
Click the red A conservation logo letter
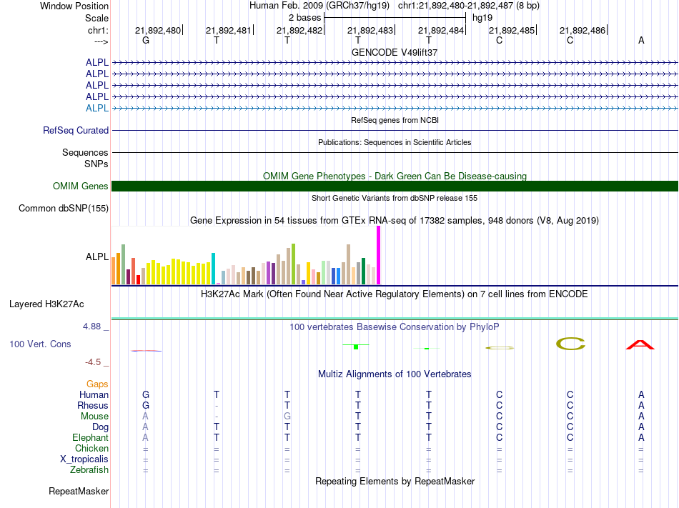point(640,345)
